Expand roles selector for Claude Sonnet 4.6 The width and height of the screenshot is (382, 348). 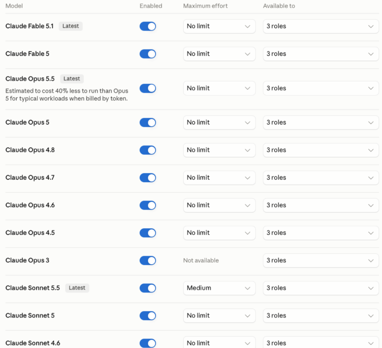(321, 342)
